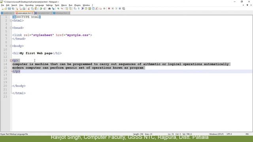253x142 pixels.
Task: Cut selection using scissors icon
Action: pos(28,9)
